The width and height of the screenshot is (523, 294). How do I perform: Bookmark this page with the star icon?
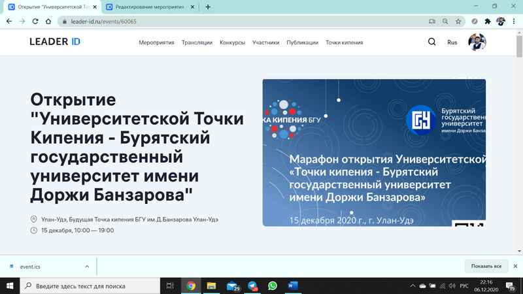(458, 21)
